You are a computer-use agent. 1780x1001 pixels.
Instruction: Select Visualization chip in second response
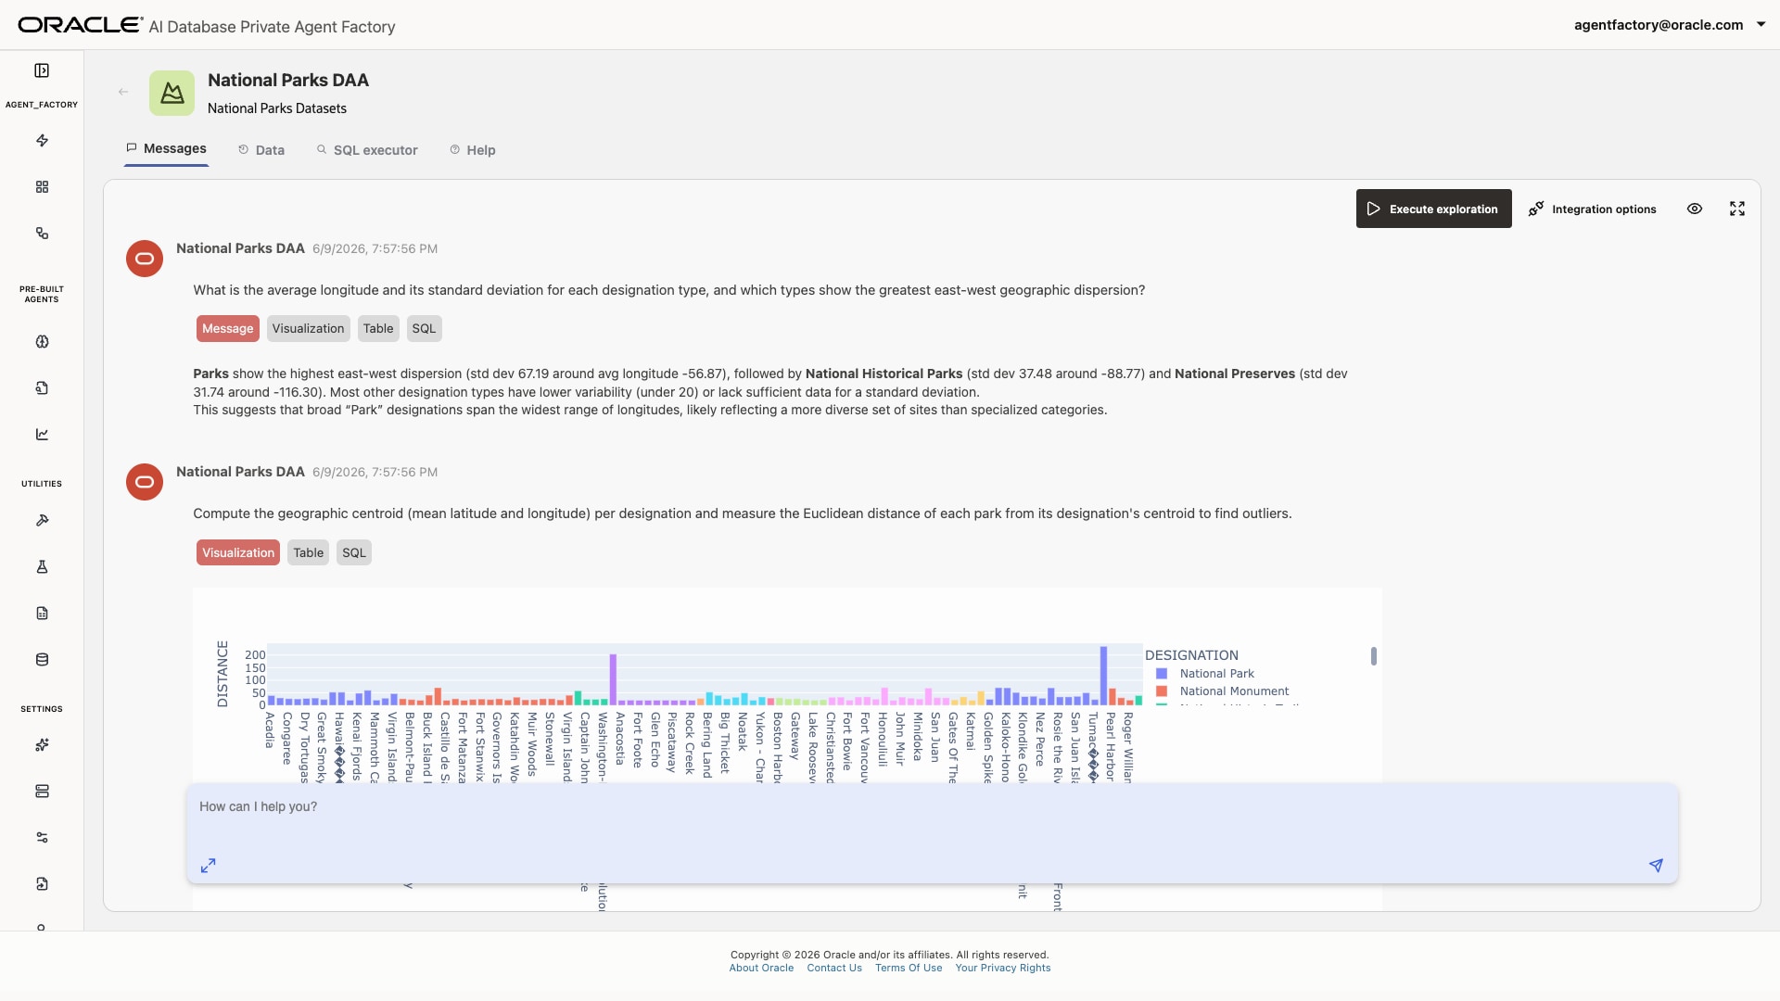pyautogui.click(x=238, y=552)
